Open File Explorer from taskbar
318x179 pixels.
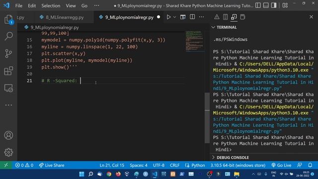pyautogui.click(x=237, y=174)
